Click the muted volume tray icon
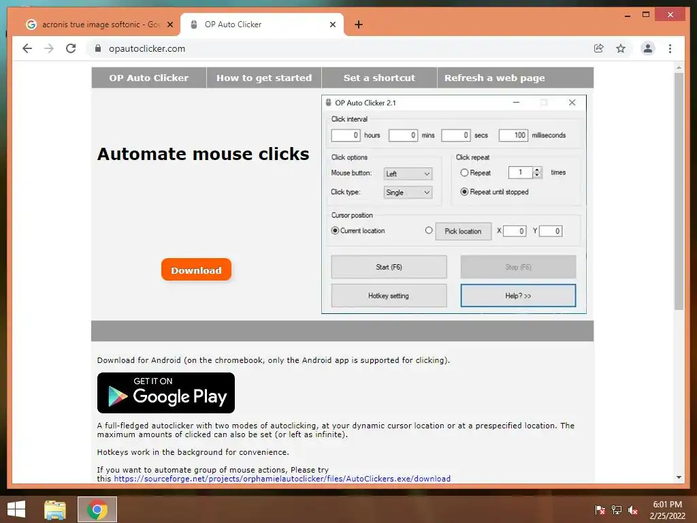 (x=633, y=510)
